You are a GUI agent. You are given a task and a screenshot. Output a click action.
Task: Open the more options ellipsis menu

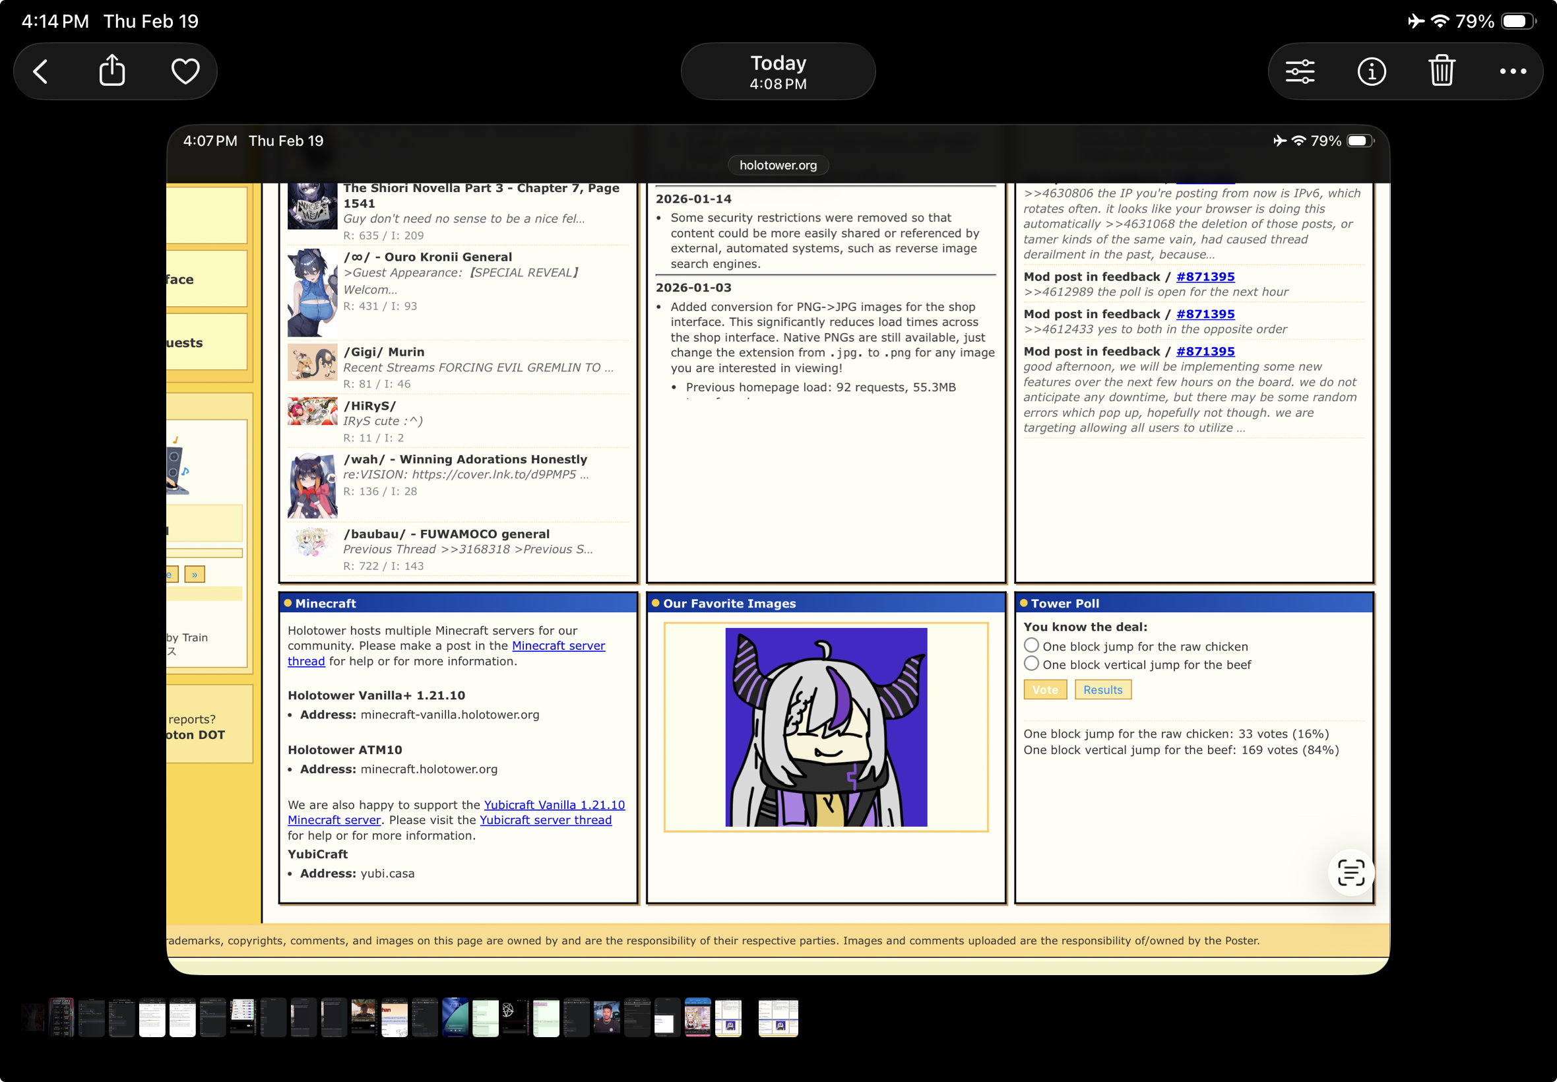pyautogui.click(x=1512, y=71)
